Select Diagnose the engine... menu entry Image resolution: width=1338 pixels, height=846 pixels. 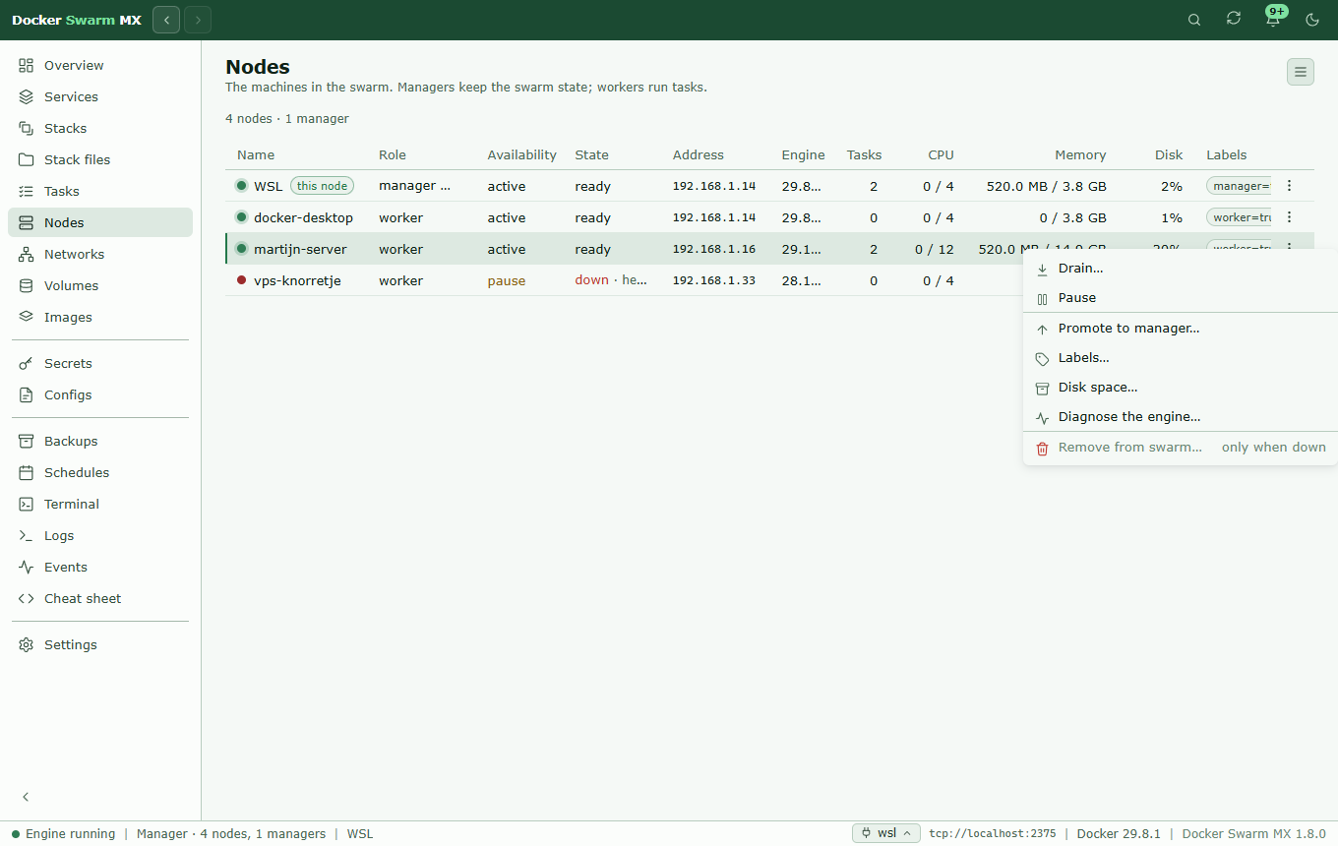pos(1181,417)
